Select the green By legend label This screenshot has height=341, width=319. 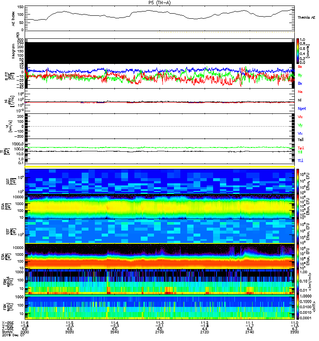point(300,75)
